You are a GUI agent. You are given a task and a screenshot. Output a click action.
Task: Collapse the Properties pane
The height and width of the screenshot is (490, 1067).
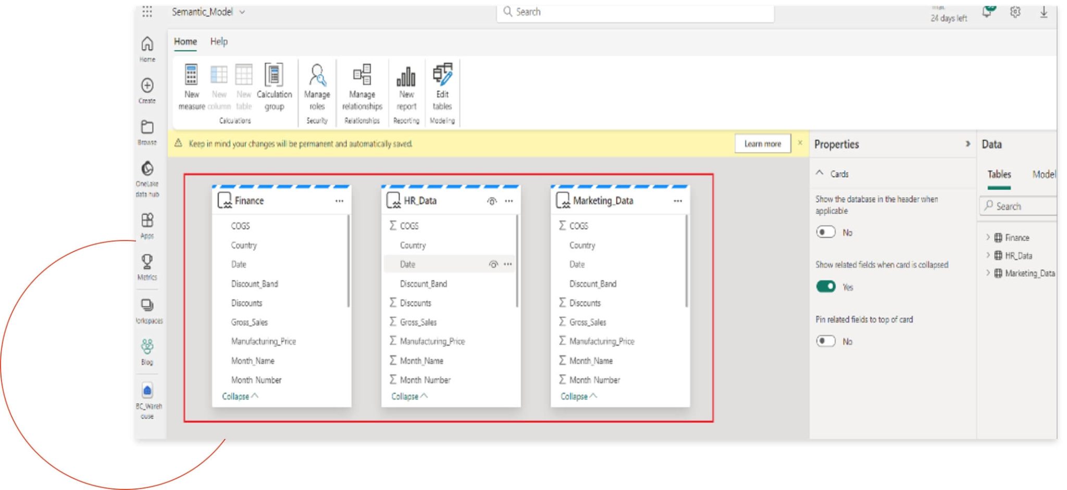click(967, 144)
